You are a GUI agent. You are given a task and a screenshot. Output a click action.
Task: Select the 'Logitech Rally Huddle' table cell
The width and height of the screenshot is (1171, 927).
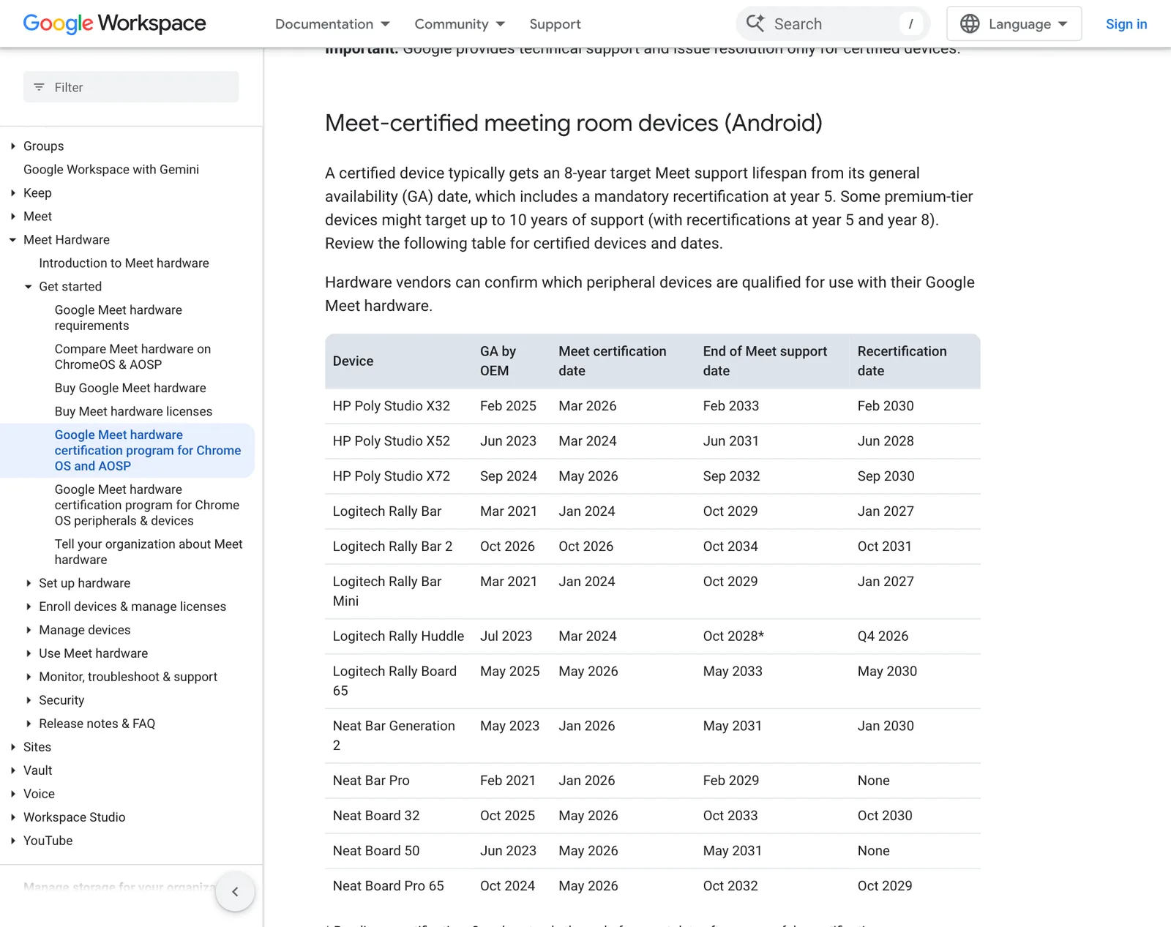(x=398, y=637)
